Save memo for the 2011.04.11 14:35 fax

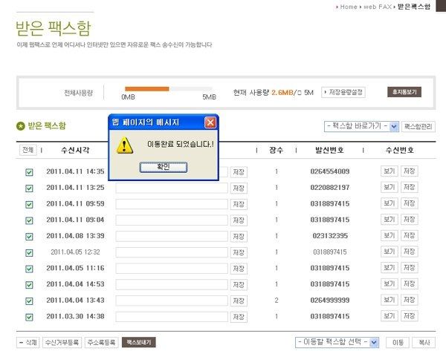pos(239,172)
